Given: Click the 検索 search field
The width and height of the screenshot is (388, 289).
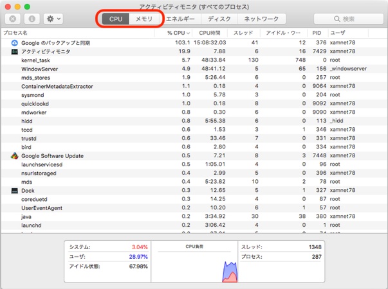Looking at the screenshot, I should click(348, 19).
